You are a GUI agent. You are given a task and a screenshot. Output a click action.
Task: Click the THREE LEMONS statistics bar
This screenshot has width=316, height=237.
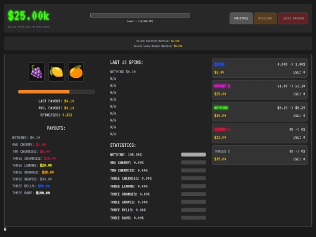click(x=194, y=186)
